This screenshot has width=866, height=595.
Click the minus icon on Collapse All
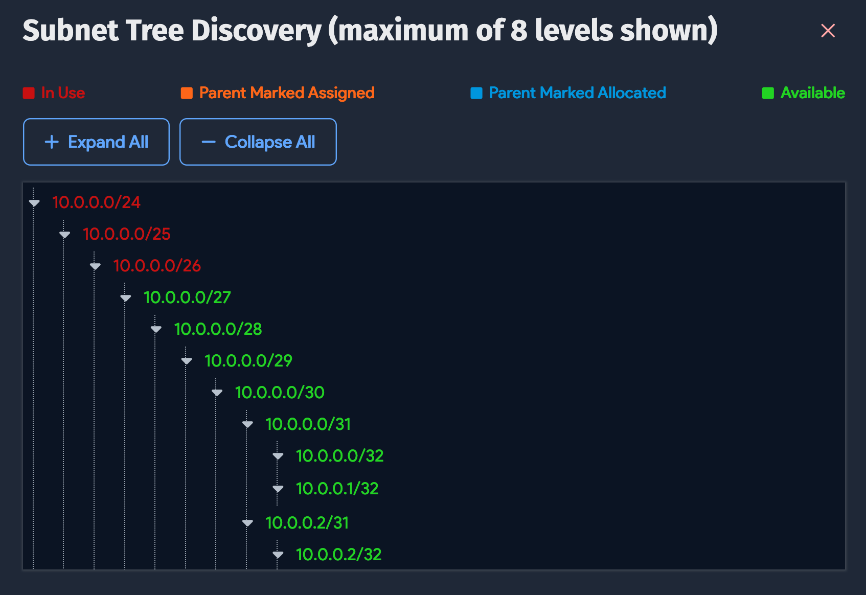[208, 142]
